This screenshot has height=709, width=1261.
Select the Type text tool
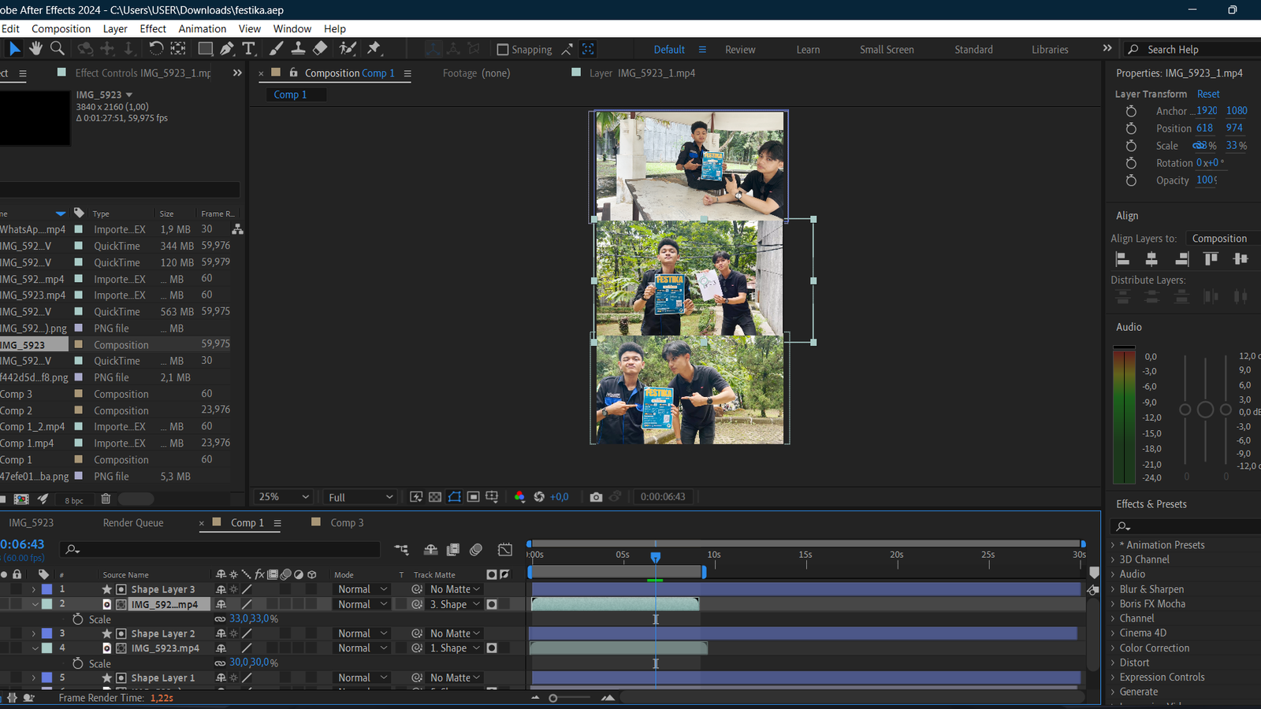pyautogui.click(x=248, y=49)
